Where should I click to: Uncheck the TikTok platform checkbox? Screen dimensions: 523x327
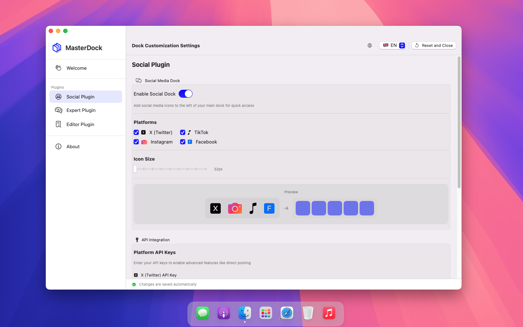coord(183,132)
